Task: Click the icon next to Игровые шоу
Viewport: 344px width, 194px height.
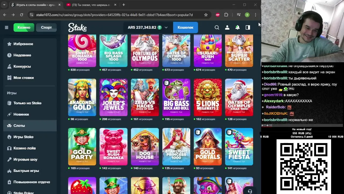Action: click(9, 160)
